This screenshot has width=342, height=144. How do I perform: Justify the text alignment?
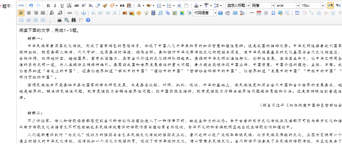click(x=43, y=13)
